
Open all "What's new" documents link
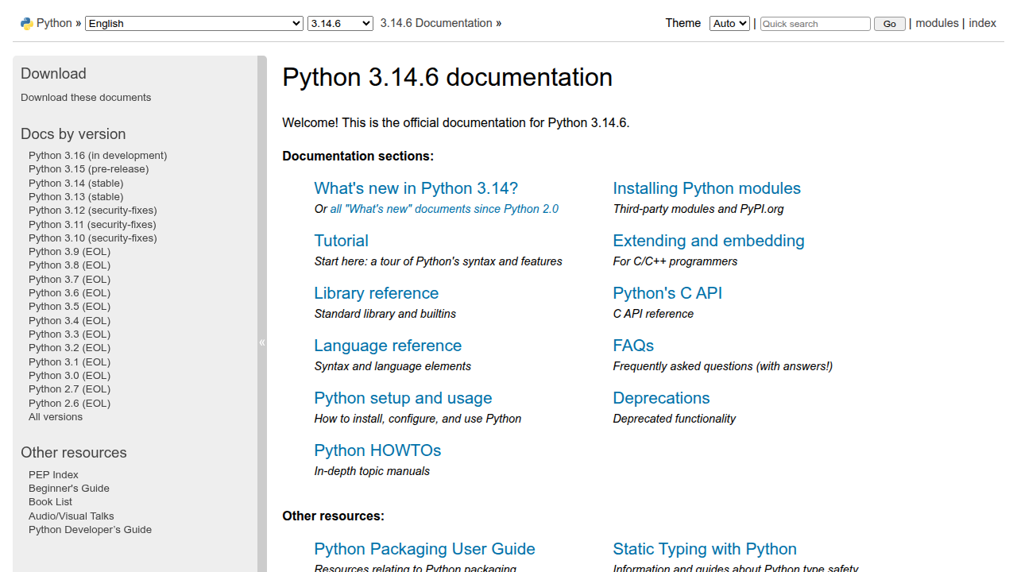click(x=444, y=209)
